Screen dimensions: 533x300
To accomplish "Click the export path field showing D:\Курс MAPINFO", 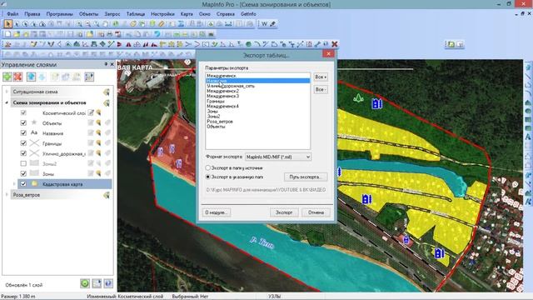I will tap(266, 190).
